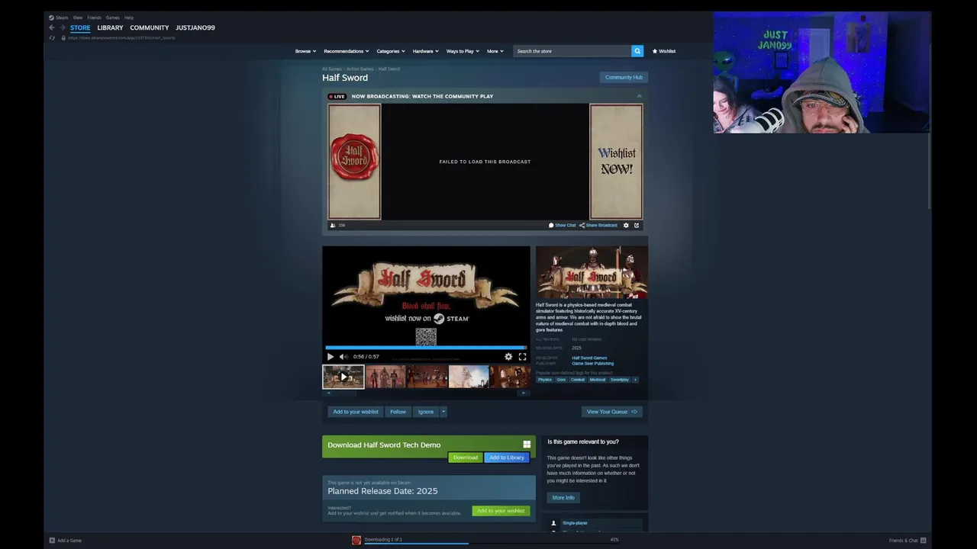This screenshot has width=977, height=549.
Task: Expand the Hardware dropdown
Action: point(426,51)
